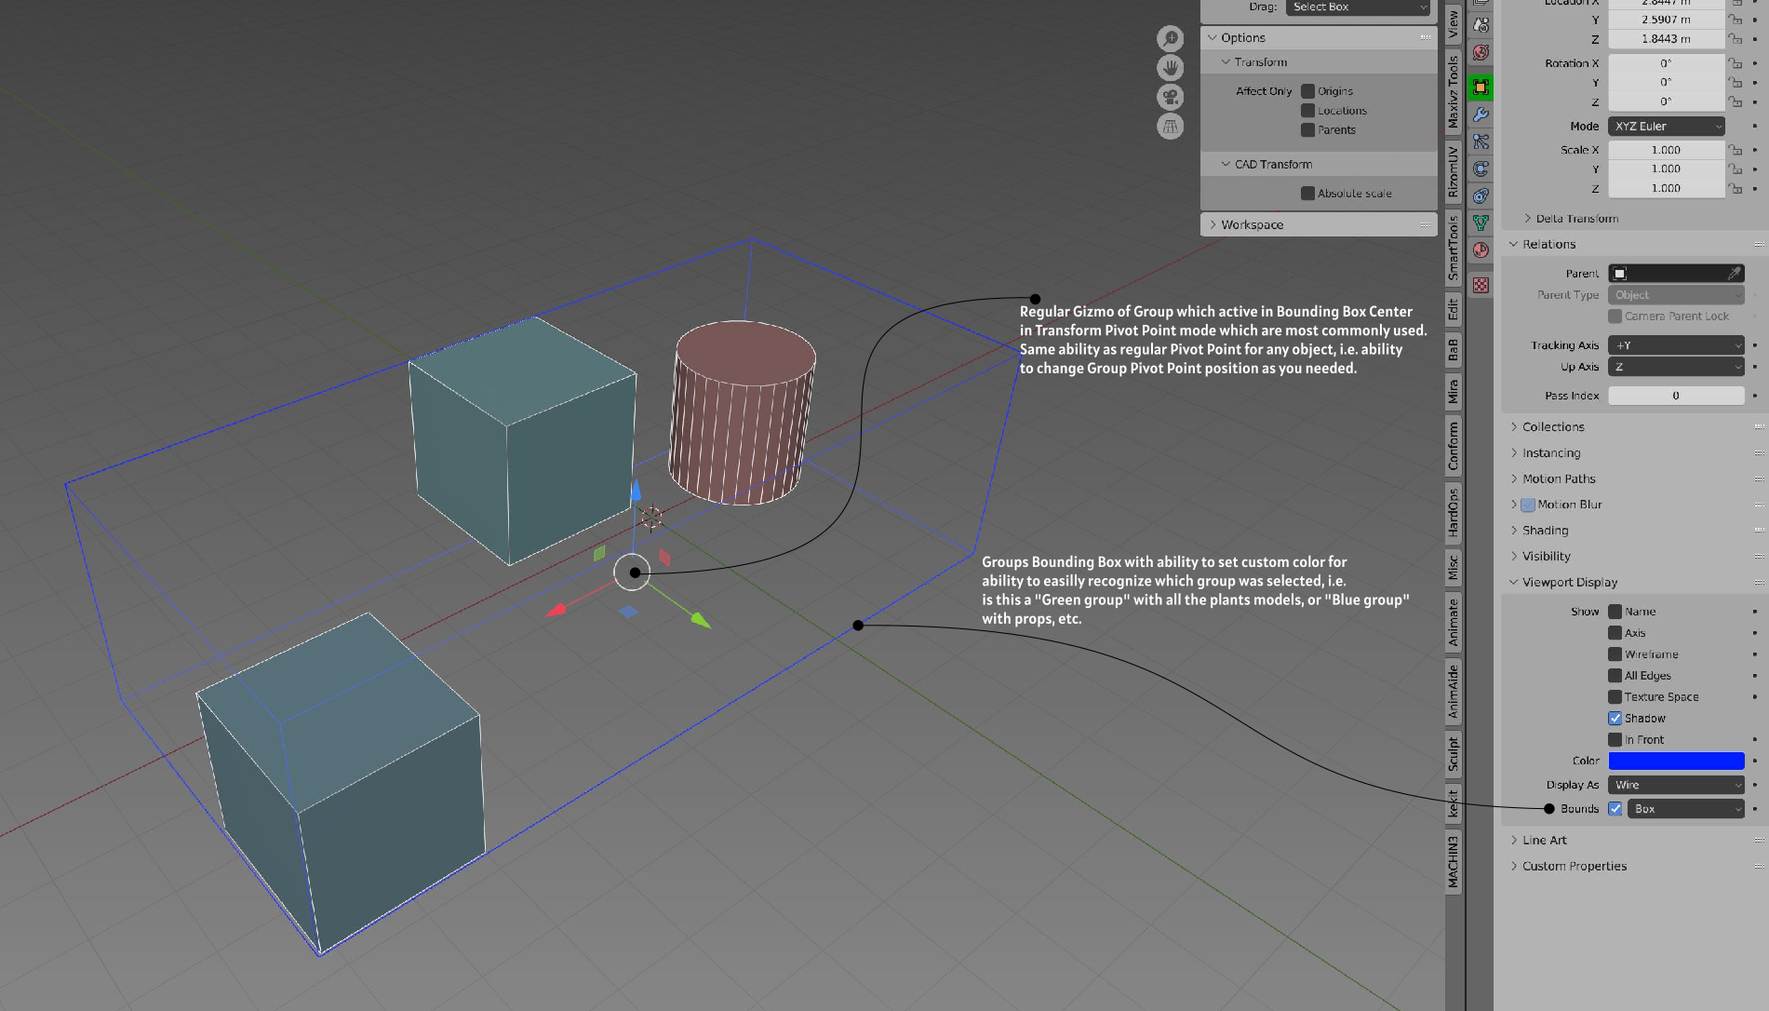1769x1011 pixels.
Task: Open the Particles properties tab icon
Action: tap(1481, 142)
